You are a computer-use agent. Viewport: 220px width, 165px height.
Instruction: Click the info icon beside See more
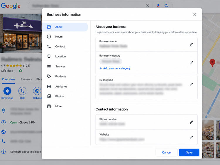tap(4, 152)
